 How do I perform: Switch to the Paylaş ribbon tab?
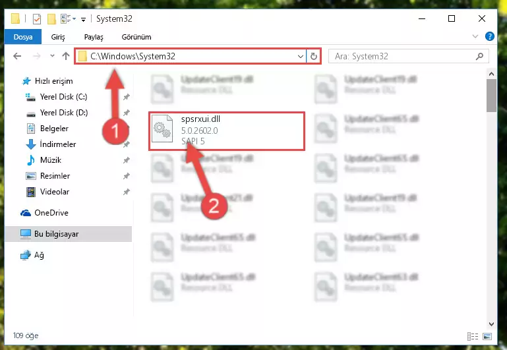pos(94,37)
